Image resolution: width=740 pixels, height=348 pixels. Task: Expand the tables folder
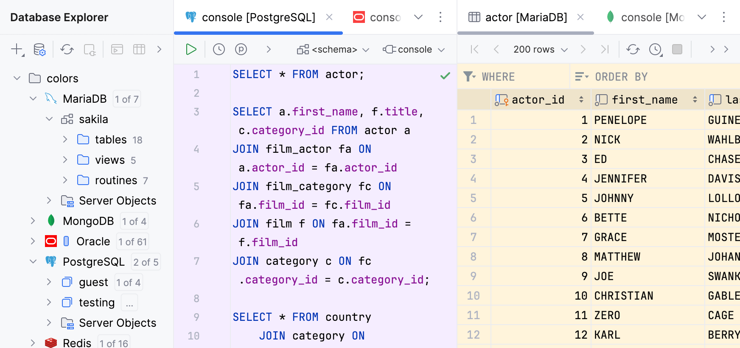[65, 139]
